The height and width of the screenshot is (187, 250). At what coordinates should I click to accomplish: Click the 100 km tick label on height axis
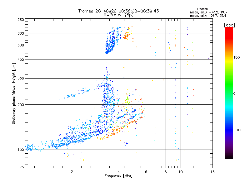(x=21, y=150)
